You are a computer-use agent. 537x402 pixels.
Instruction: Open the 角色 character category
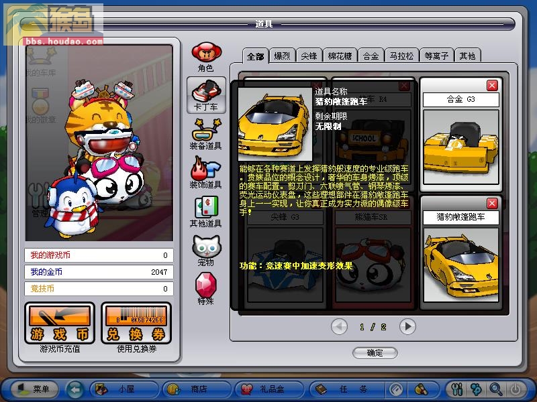tap(207, 57)
